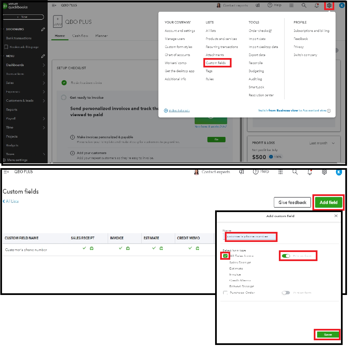348x350 pixels.
Task: Open QuickBooks settings via the gear icon
Action: click(329, 5)
